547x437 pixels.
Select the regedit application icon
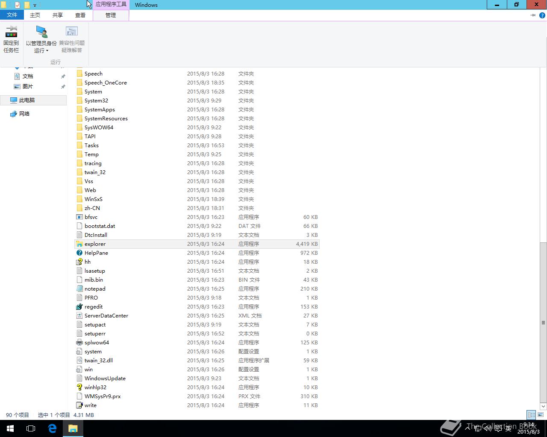pyautogui.click(x=79, y=306)
